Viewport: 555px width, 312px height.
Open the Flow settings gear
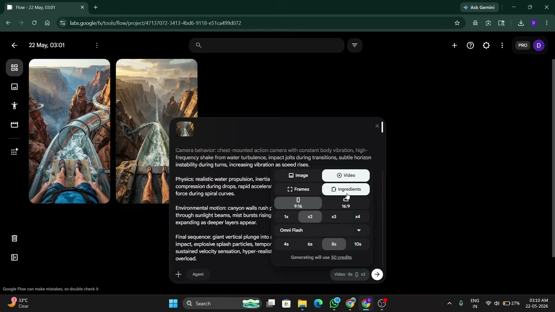tap(486, 45)
